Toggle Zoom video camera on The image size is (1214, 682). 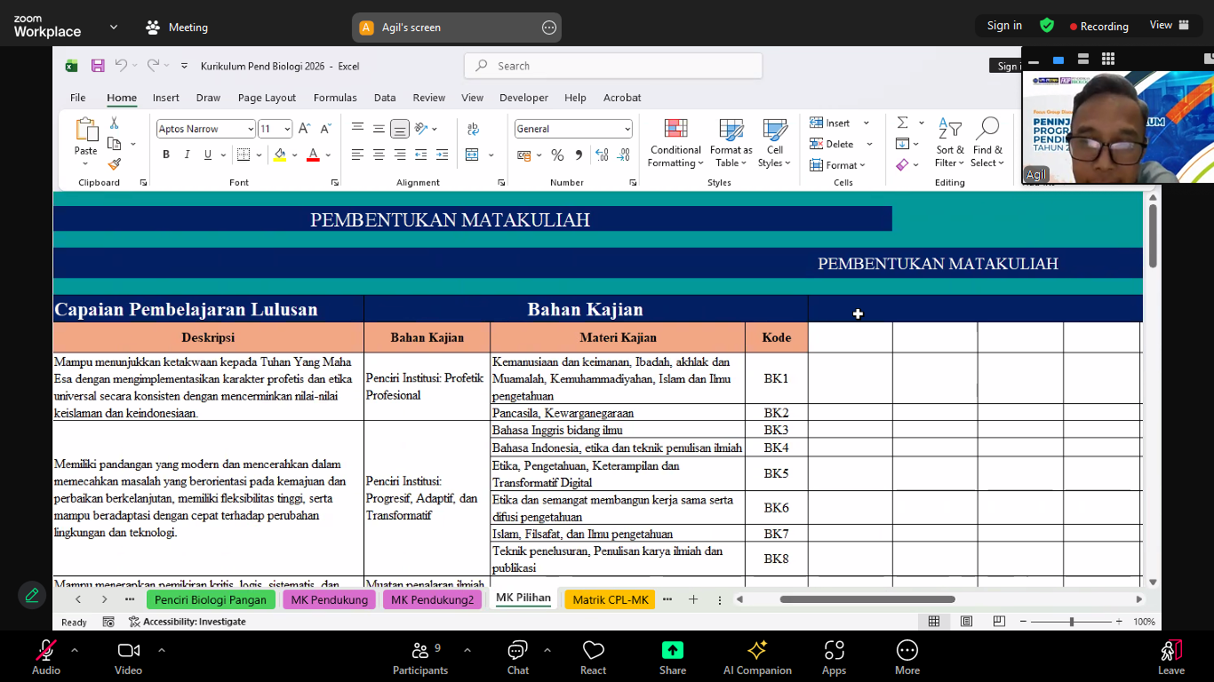click(128, 655)
